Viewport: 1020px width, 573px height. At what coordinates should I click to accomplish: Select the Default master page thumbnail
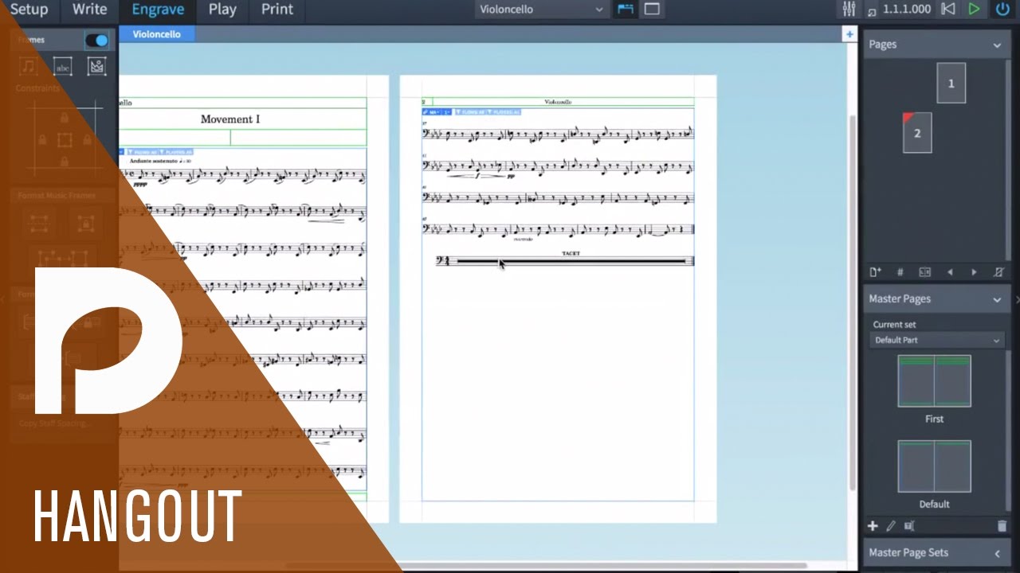pos(935,466)
